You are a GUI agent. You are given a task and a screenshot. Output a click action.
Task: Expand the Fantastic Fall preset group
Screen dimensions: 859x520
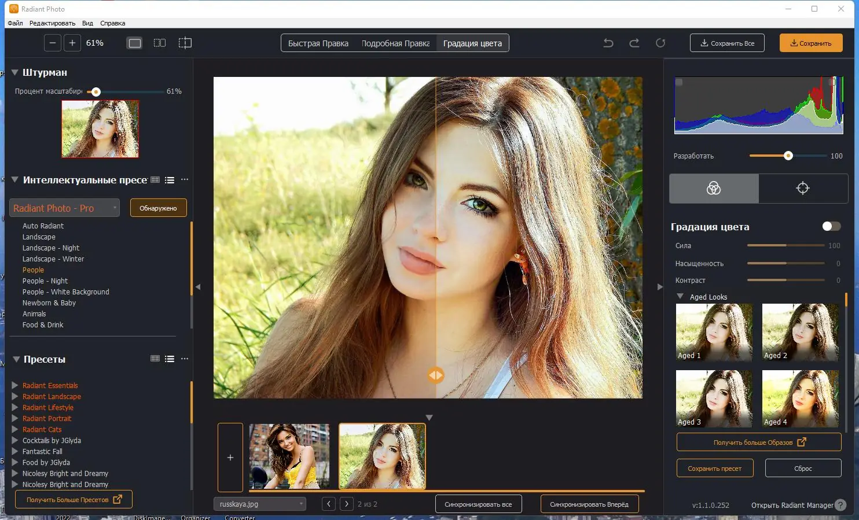[15, 451]
